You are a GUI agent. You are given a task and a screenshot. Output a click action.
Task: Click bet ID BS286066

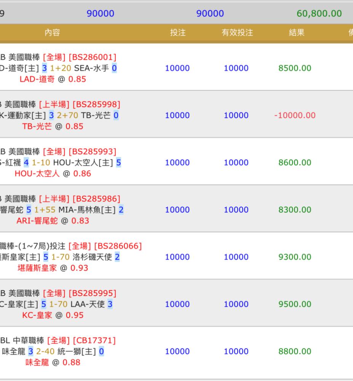click(118, 246)
